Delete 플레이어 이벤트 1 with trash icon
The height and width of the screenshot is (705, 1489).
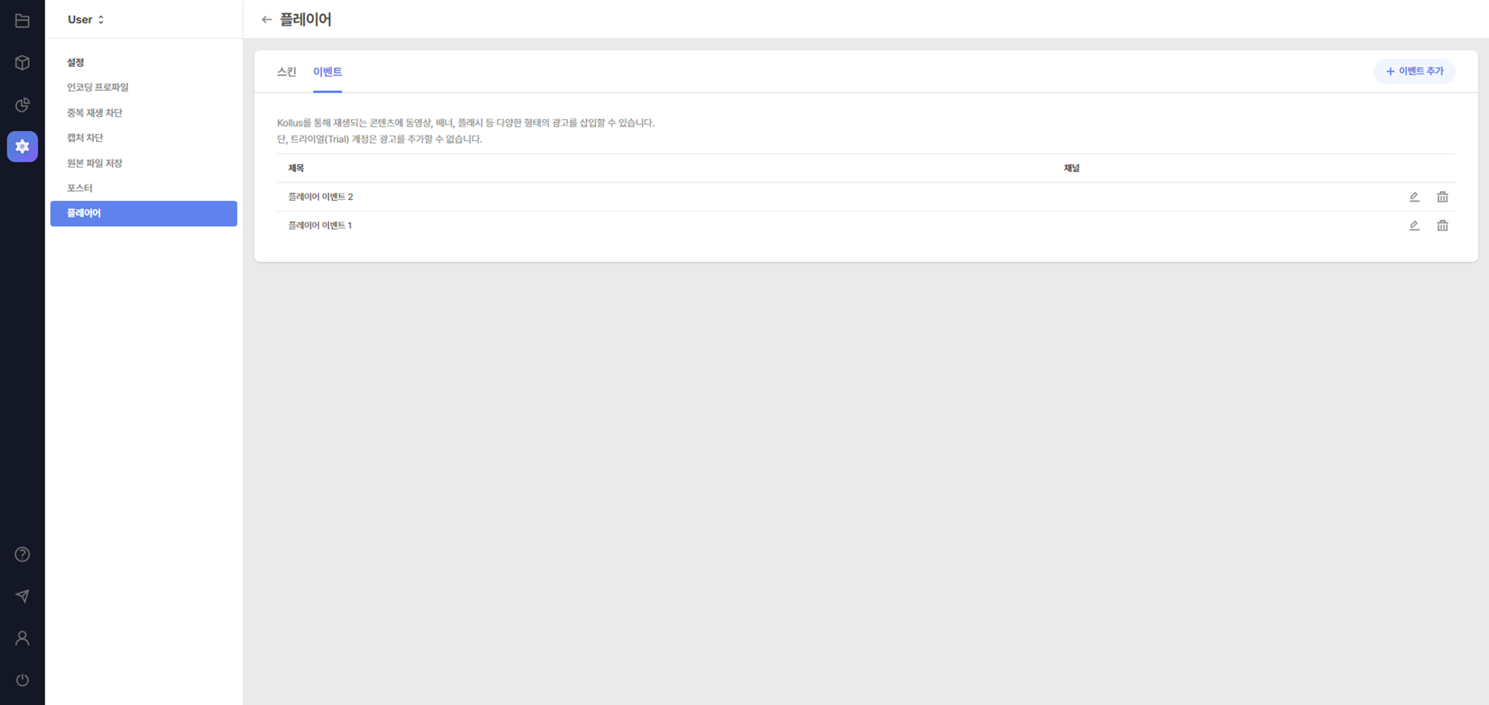point(1442,226)
